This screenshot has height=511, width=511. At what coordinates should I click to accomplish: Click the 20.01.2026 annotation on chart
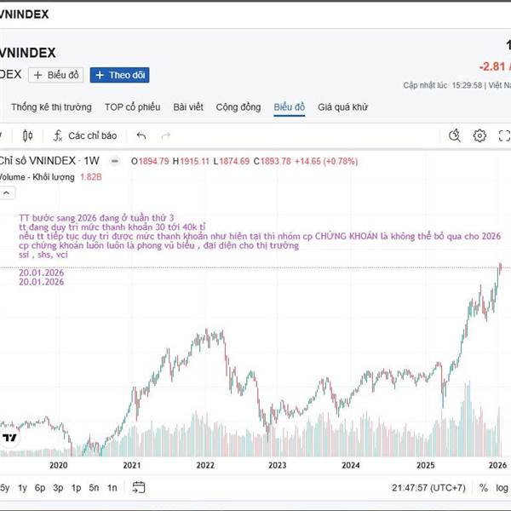[x=42, y=273]
